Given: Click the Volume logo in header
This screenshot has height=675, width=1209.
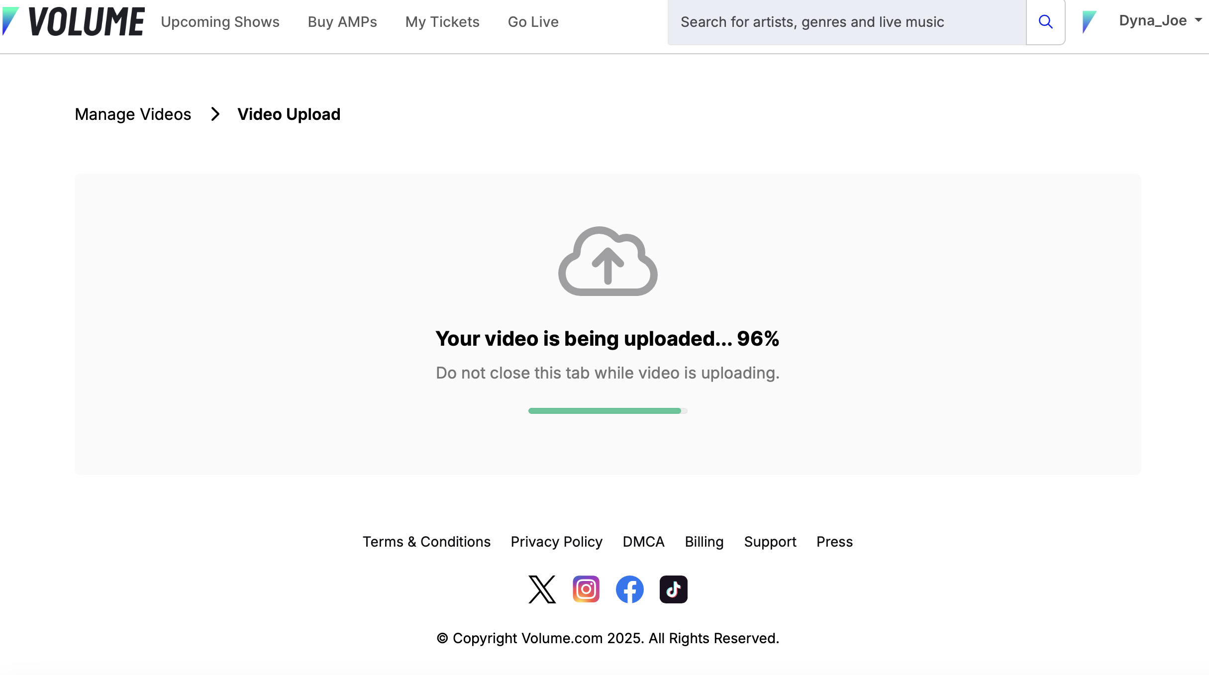Looking at the screenshot, I should point(73,22).
